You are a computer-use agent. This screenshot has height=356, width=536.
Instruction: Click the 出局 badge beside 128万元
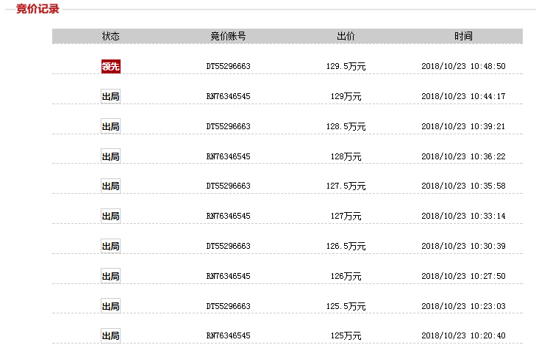coord(111,156)
